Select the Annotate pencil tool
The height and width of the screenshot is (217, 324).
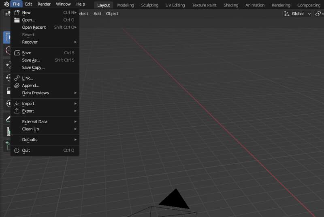click(8, 119)
